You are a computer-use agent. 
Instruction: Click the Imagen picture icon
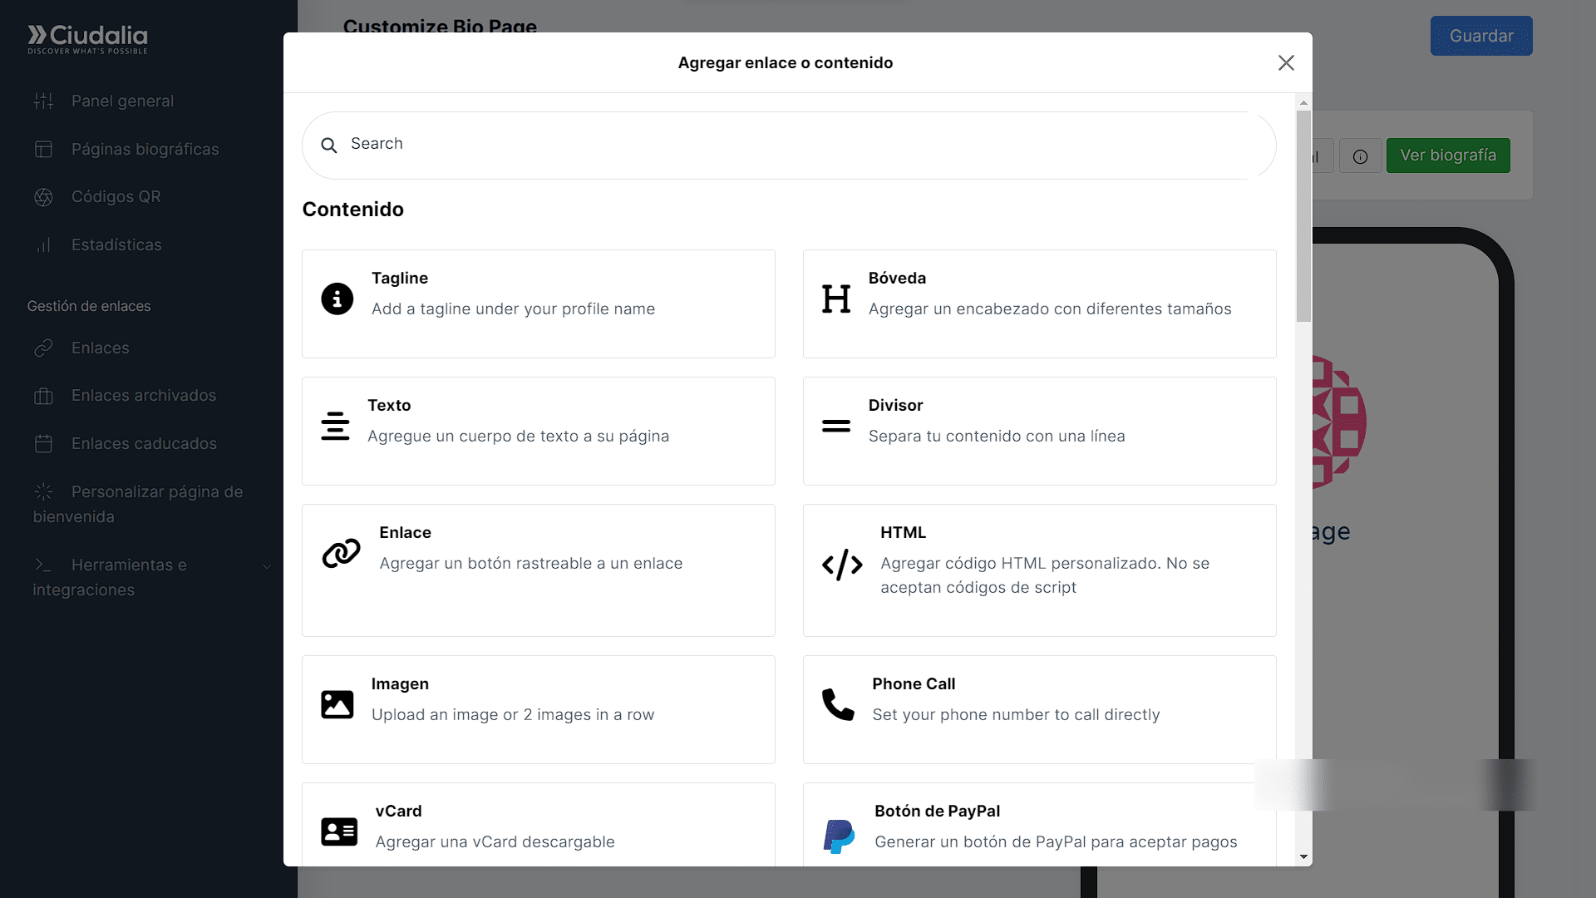pos(337,704)
